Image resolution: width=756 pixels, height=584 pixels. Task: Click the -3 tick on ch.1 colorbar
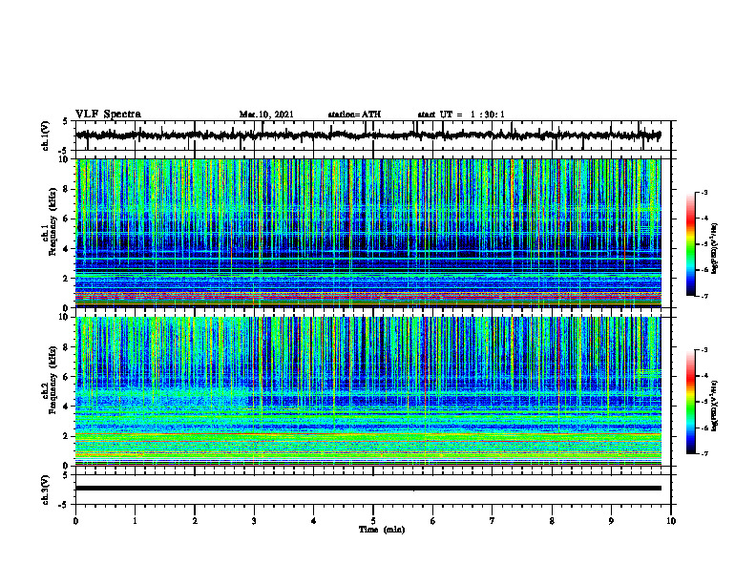coord(703,192)
